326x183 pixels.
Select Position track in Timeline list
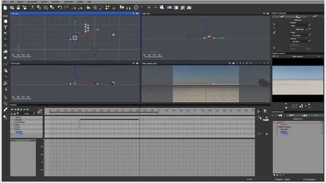[x=18, y=120]
